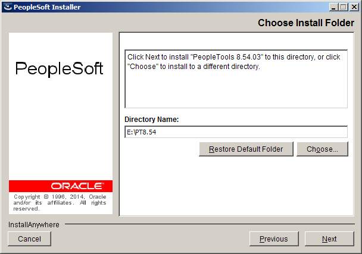The width and height of the screenshot is (362, 254).
Task: Maximize the PeopleSoft Installer window
Action: click(x=344, y=7)
